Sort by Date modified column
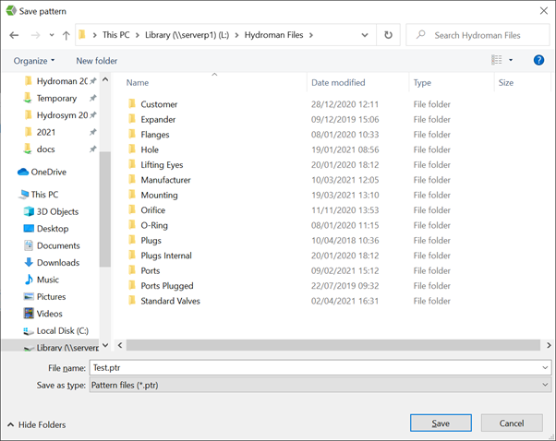This screenshot has width=556, height=441. 338,82
